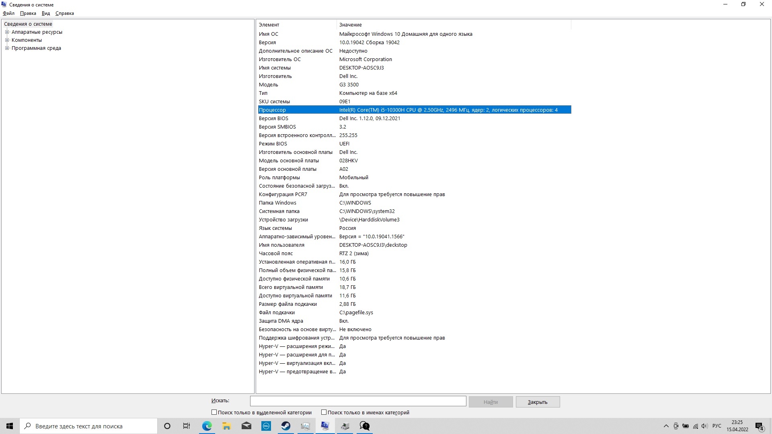This screenshot has height=434, width=772.
Task: Open the volume control tray icon
Action: point(705,426)
